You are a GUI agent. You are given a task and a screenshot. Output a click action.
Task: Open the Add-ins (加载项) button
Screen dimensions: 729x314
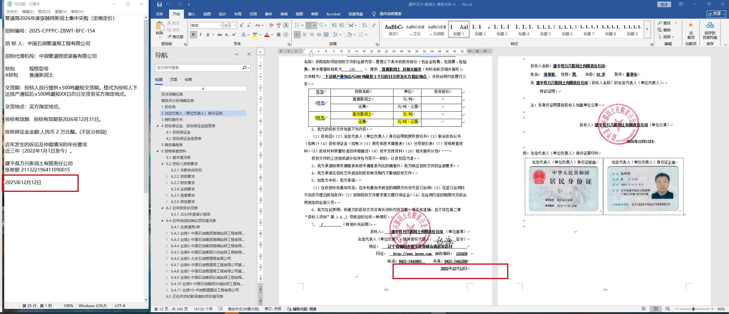coord(691,30)
